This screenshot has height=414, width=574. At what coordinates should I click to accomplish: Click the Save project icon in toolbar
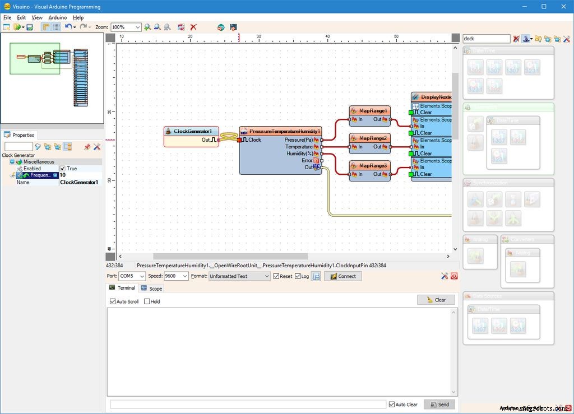(x=30, y=27)
